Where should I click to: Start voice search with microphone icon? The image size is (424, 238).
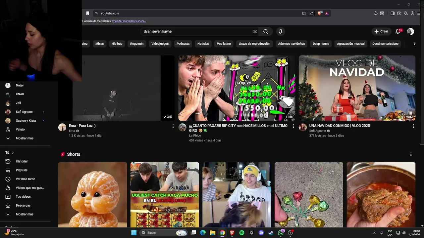pyautogui.click(x=281, y=31)
